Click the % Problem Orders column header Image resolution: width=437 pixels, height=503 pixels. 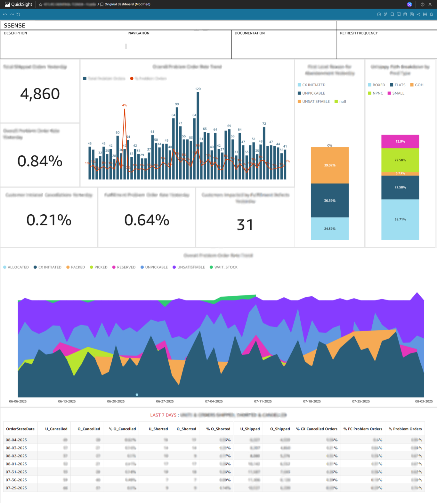click(x=405, y=429)
